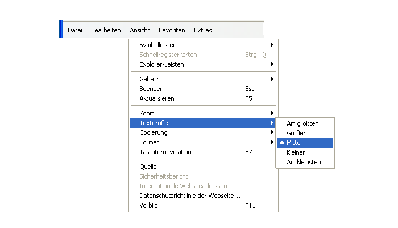Set text size to Kleiner
The image size is (398, 228).
click(305, 152)
